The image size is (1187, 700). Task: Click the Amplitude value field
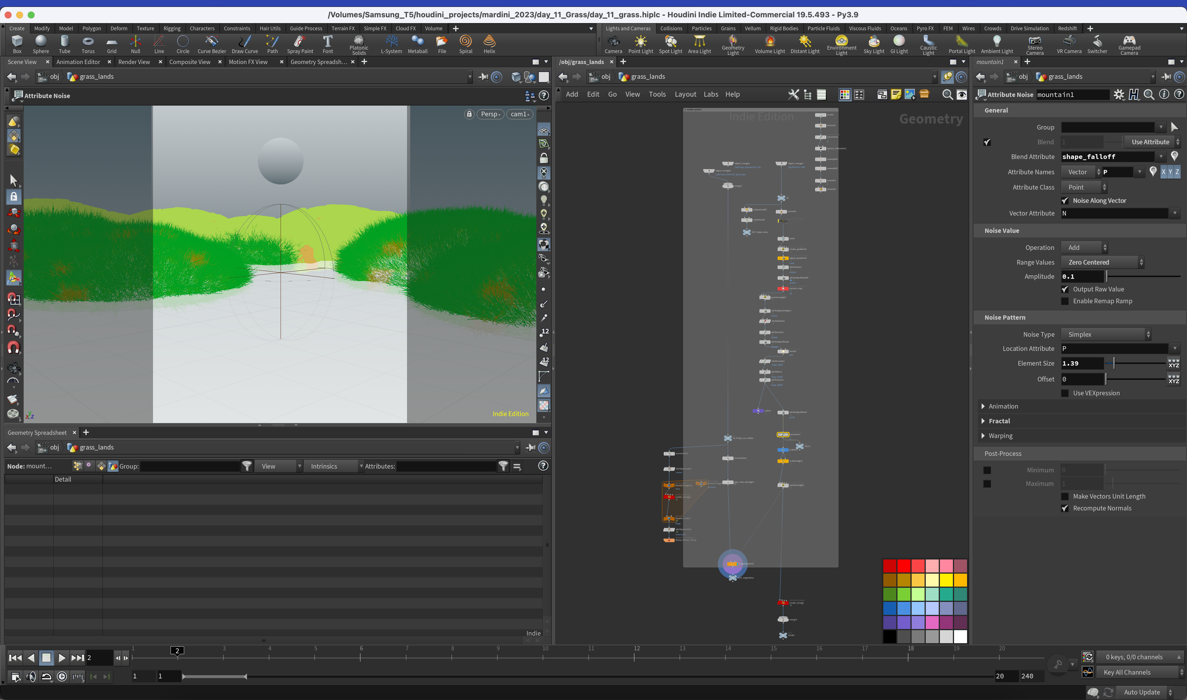point(1082,276)
